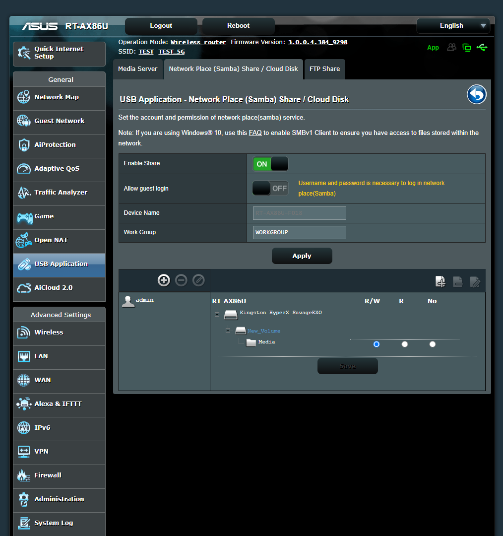Click the Device Name input field

click(299, 213)
